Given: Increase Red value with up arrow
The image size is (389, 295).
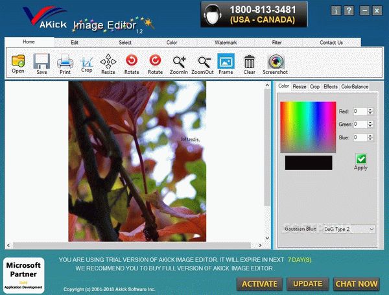Looking at the screenshot, I should point(370,110).
